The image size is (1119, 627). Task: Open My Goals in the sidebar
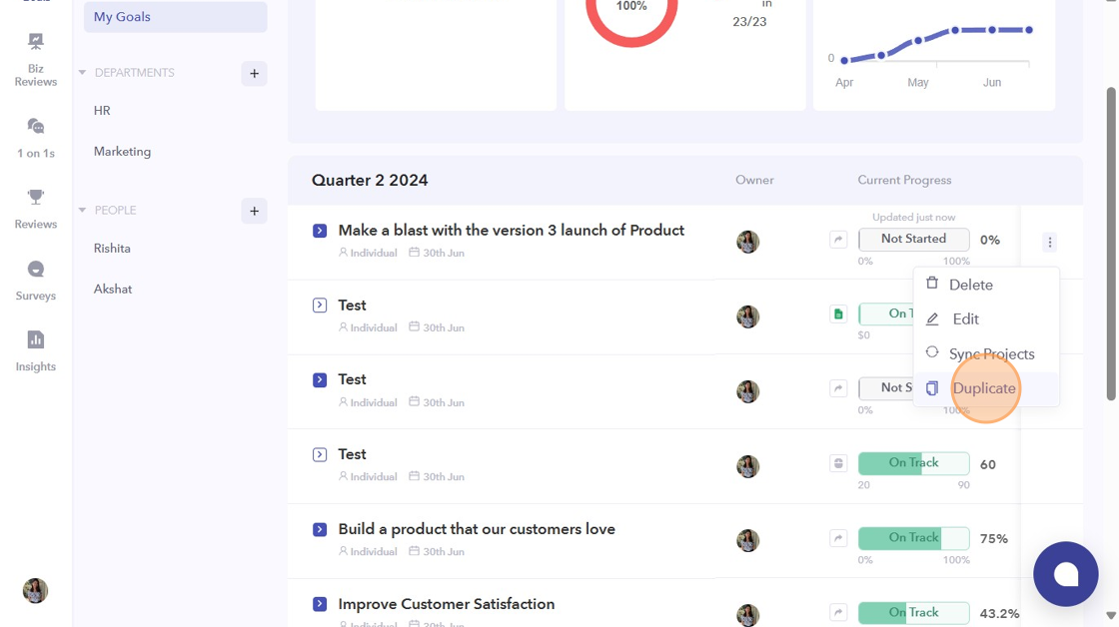click(176, 16)
